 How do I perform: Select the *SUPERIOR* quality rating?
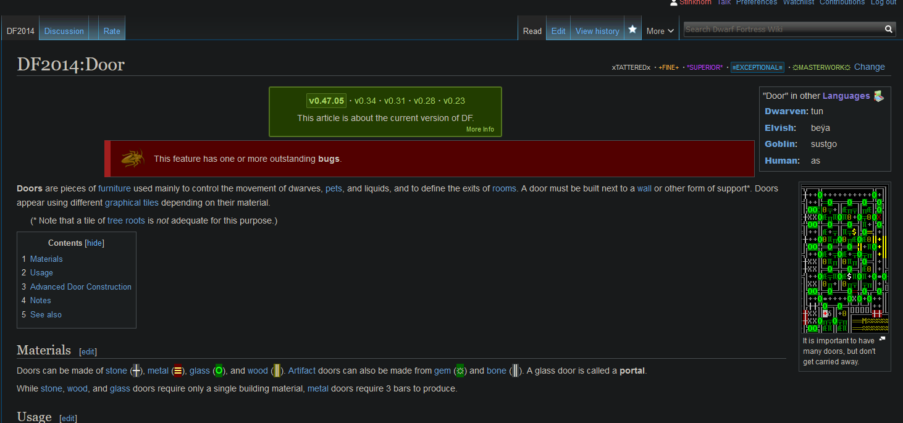point(705,67)
